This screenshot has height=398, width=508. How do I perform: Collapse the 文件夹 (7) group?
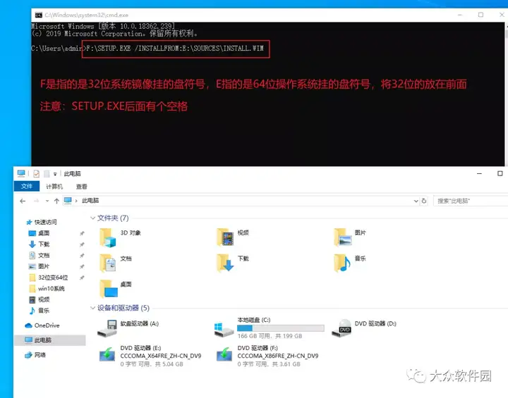(92, 218)
